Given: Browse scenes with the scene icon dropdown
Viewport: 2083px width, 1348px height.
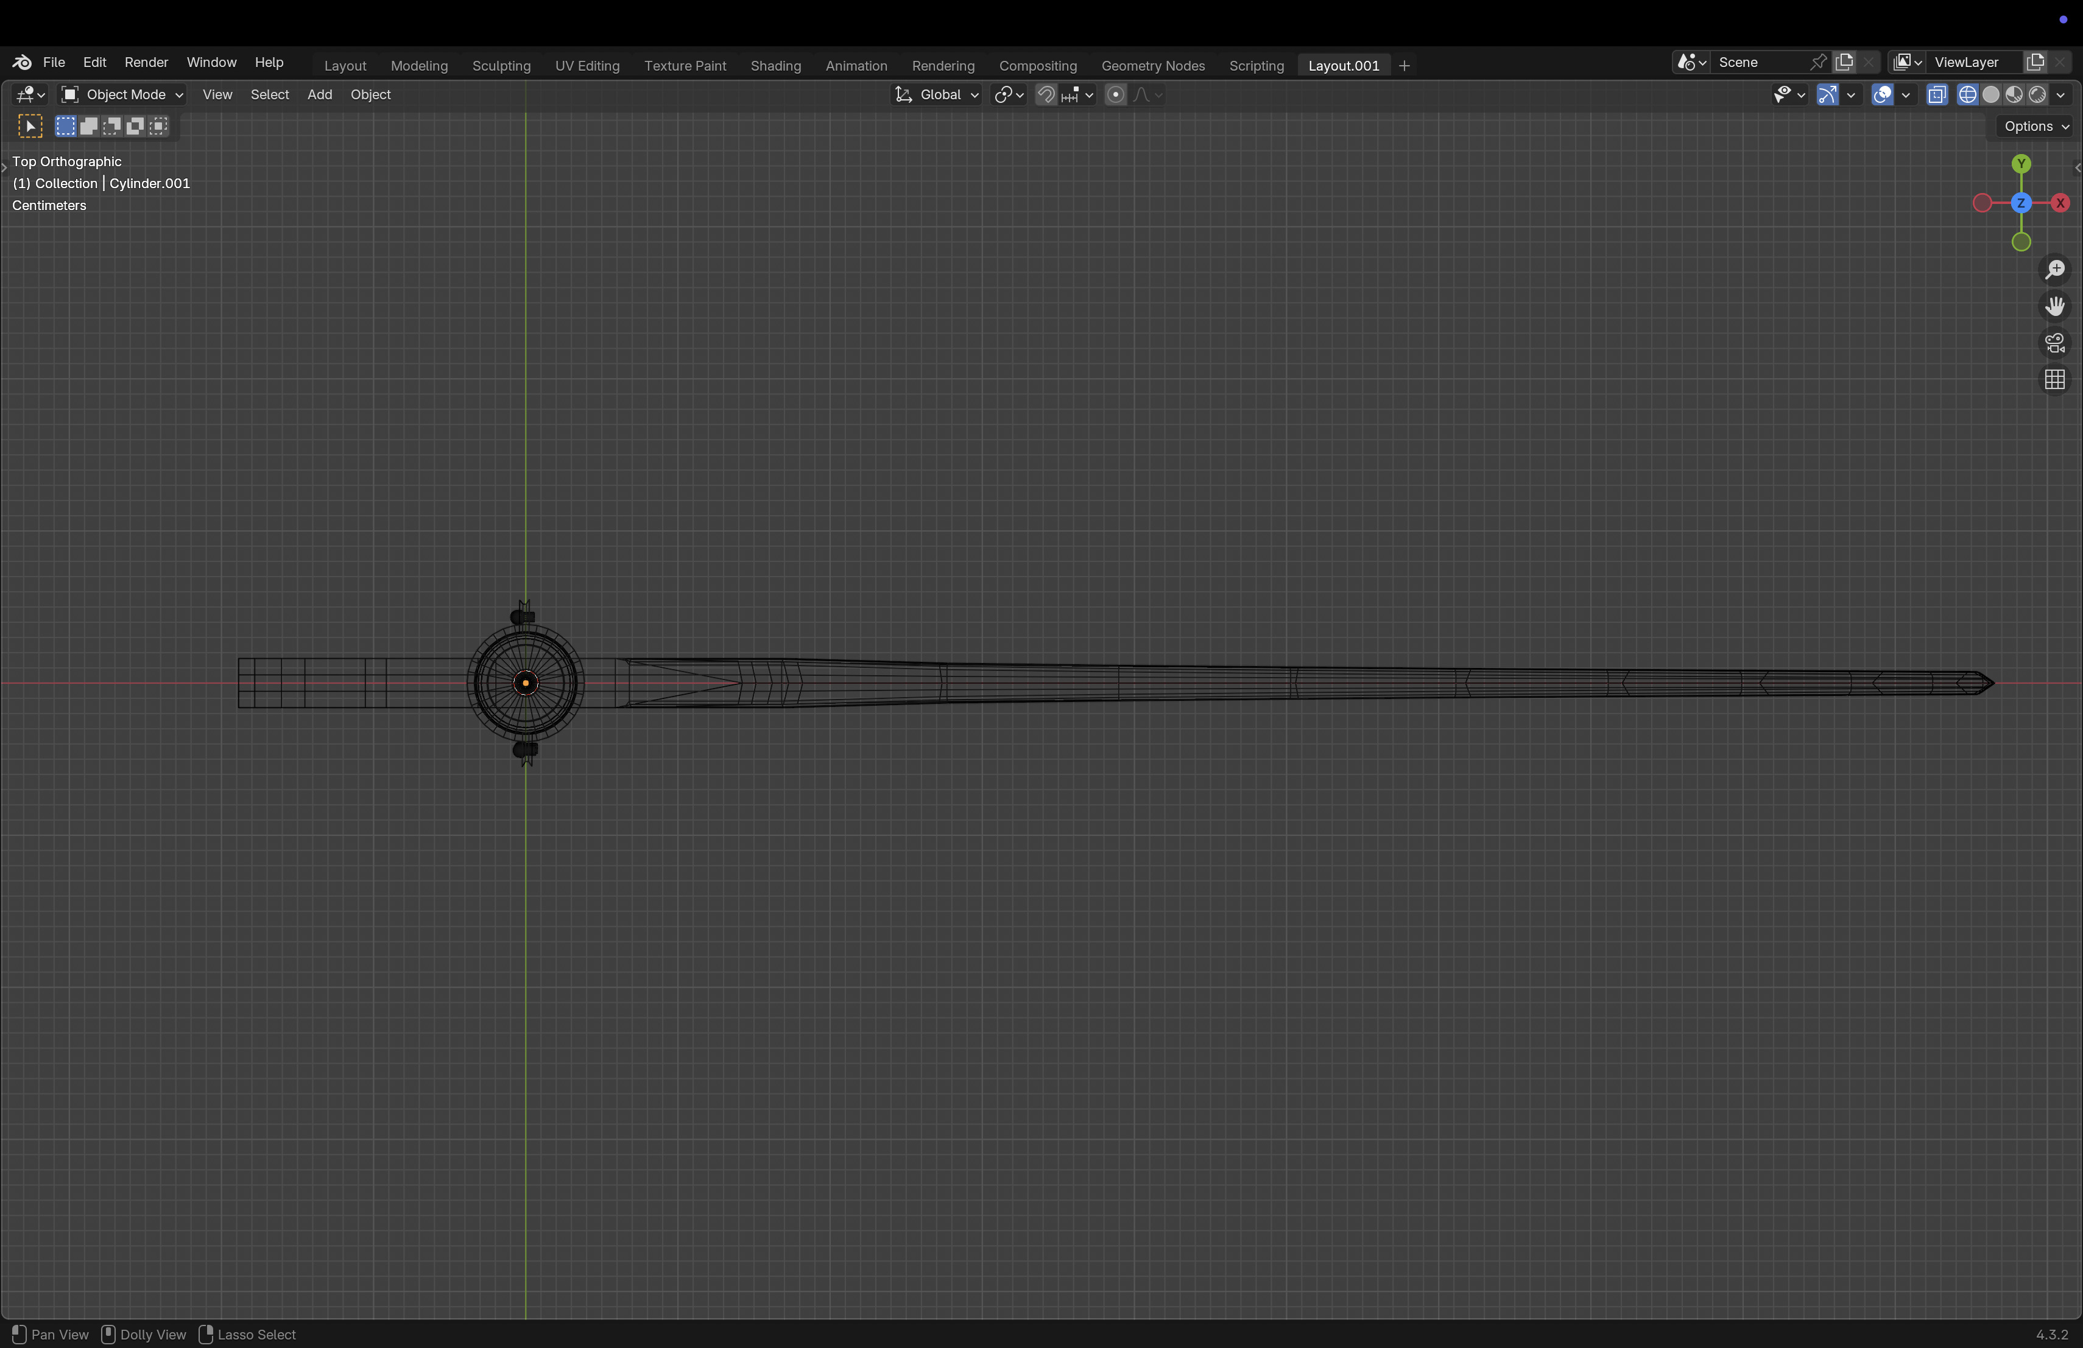Looking at the screenshot, I should tap(1690, 62).
